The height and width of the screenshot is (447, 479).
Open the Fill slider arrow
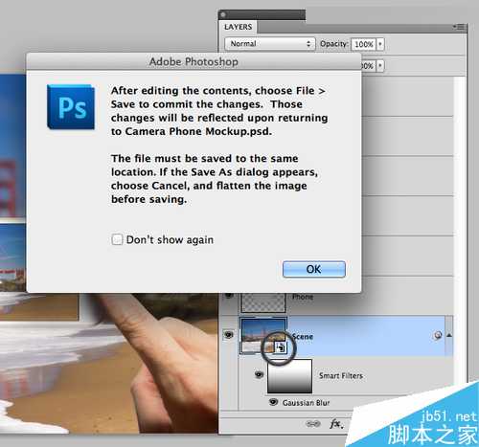tap(380, 66)
